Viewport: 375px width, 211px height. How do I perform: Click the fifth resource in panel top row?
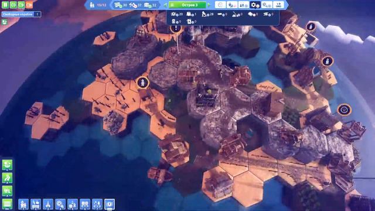[x=237, y=14]
